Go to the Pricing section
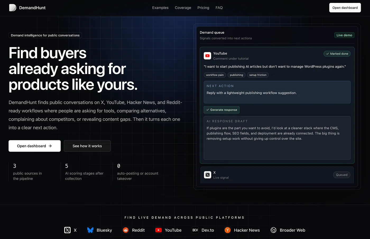This screenshot has height=239, width=370. pos(203,8)
